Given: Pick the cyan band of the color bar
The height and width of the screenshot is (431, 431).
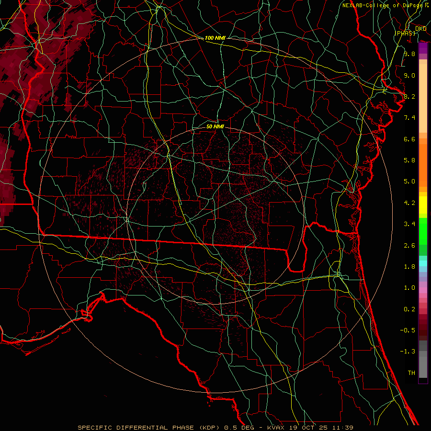Looking at the screenshot, I should pos(423,263).
